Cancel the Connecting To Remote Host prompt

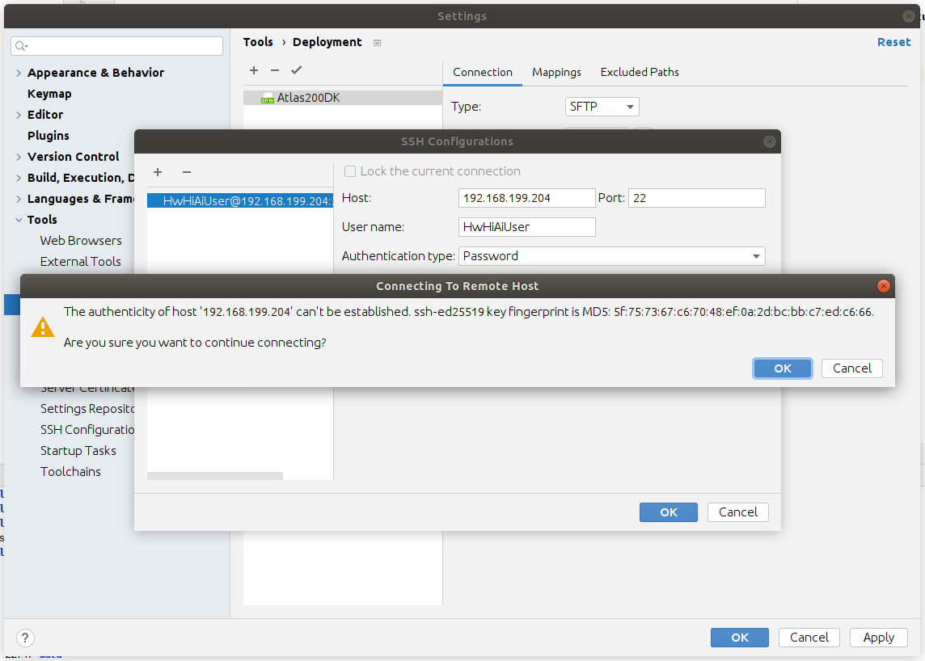(852, 368)
